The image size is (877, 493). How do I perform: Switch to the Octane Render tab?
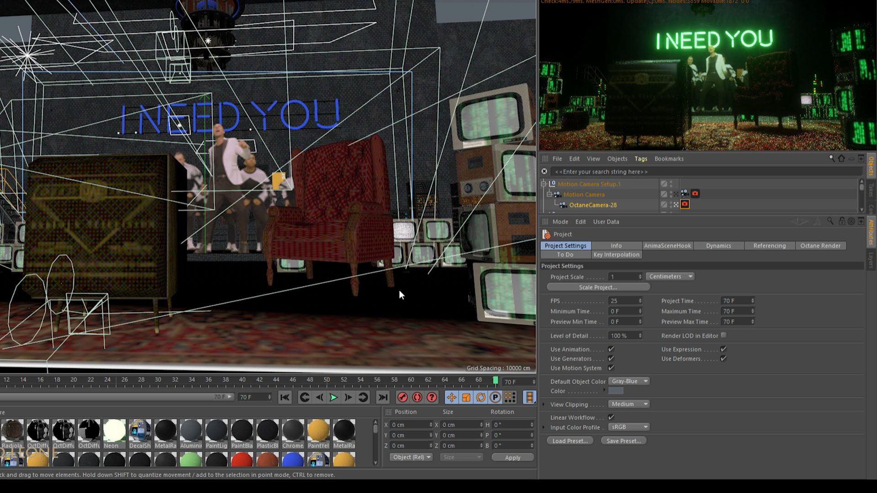pos(820,246)
